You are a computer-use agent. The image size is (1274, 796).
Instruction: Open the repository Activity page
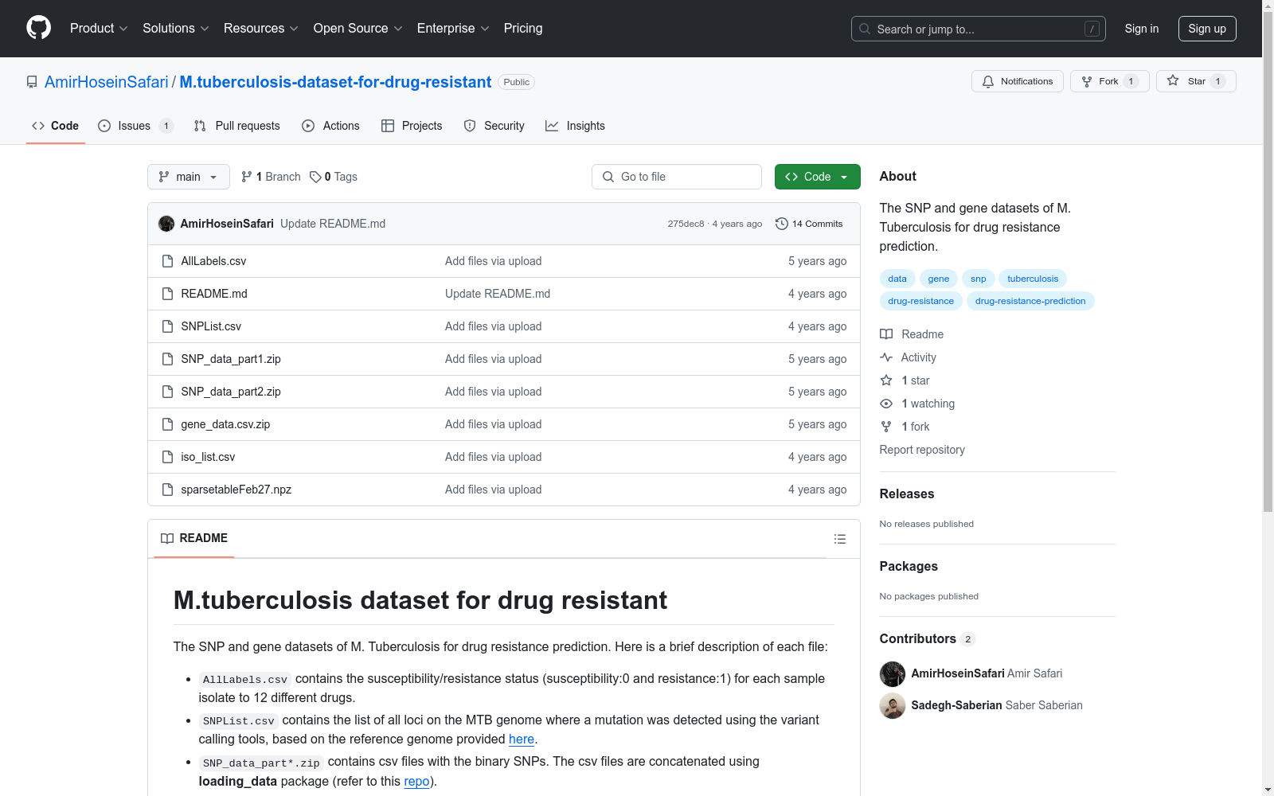(x=909, y=357)
